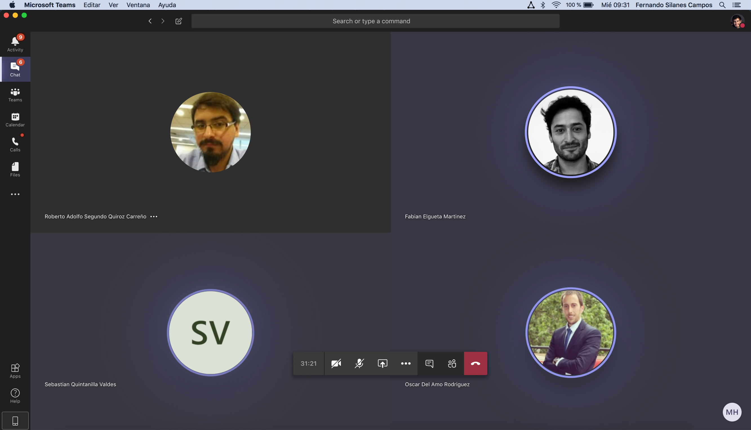751x430 pixels.
Task: Open more actions in call toolbar
Action: tap(405, 363)
